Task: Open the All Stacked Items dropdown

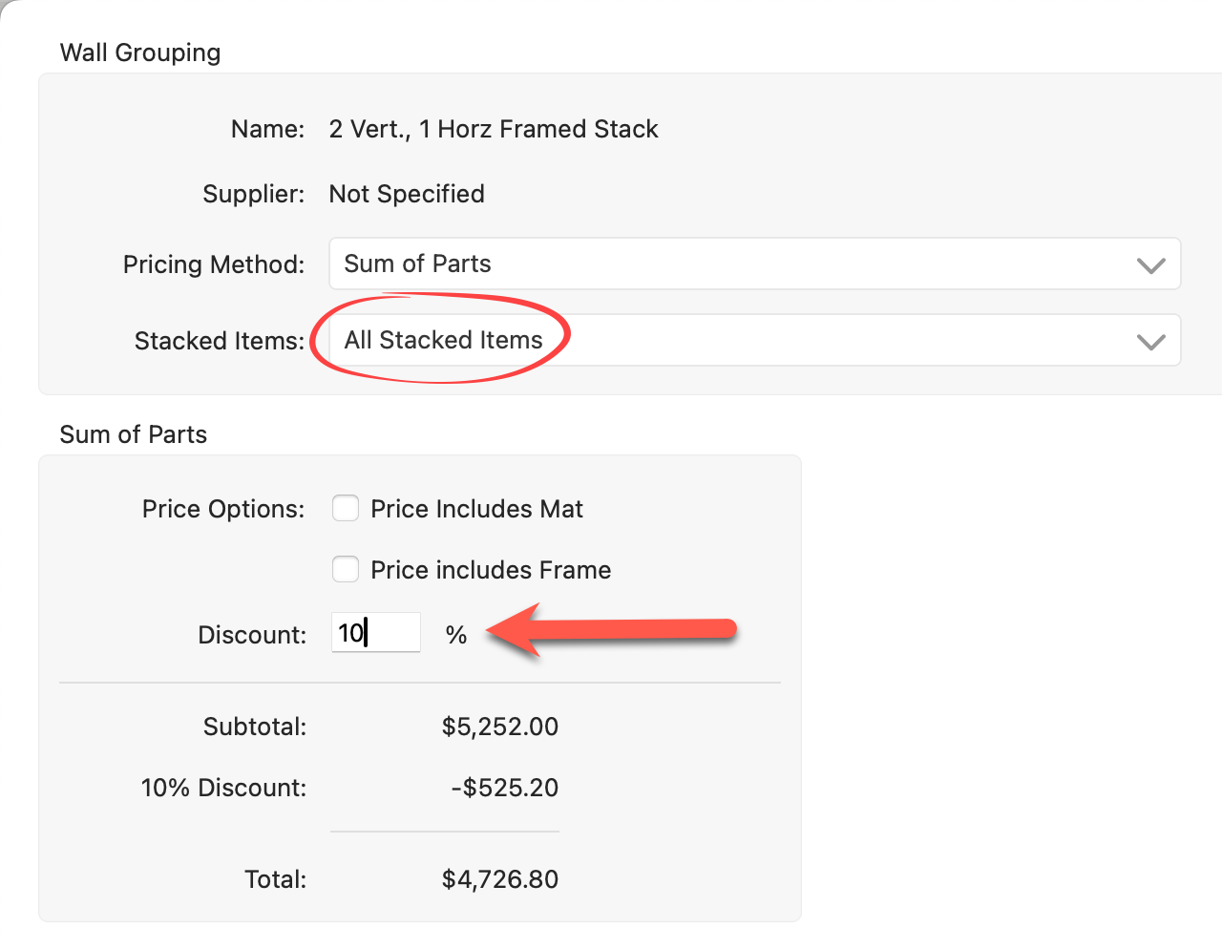Action: [x=754, y=340]
